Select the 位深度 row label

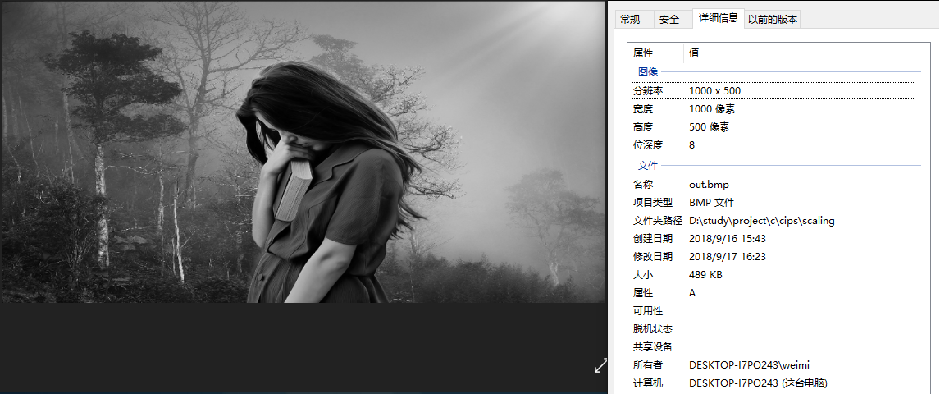point(648,145)
